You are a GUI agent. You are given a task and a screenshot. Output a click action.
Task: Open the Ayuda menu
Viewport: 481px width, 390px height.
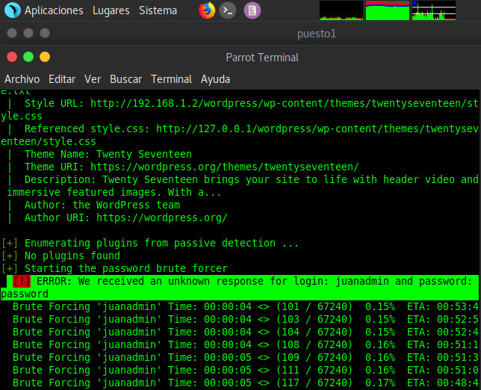(215, 79)
